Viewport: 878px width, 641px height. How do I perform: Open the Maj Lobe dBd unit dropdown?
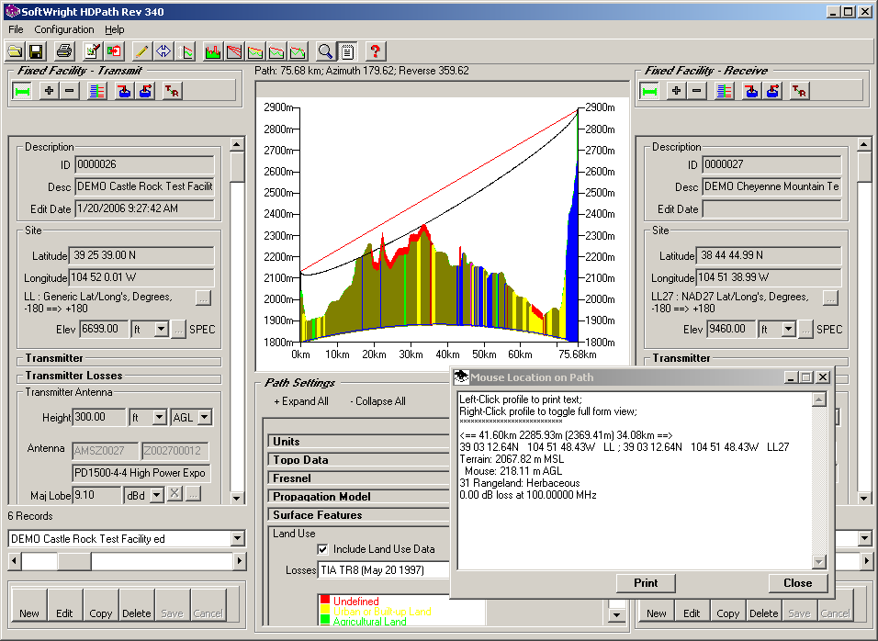pyautogui.click(x=157, y=495)
